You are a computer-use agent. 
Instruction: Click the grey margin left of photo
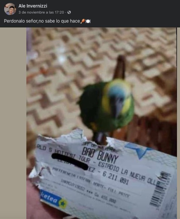[13, 123]
